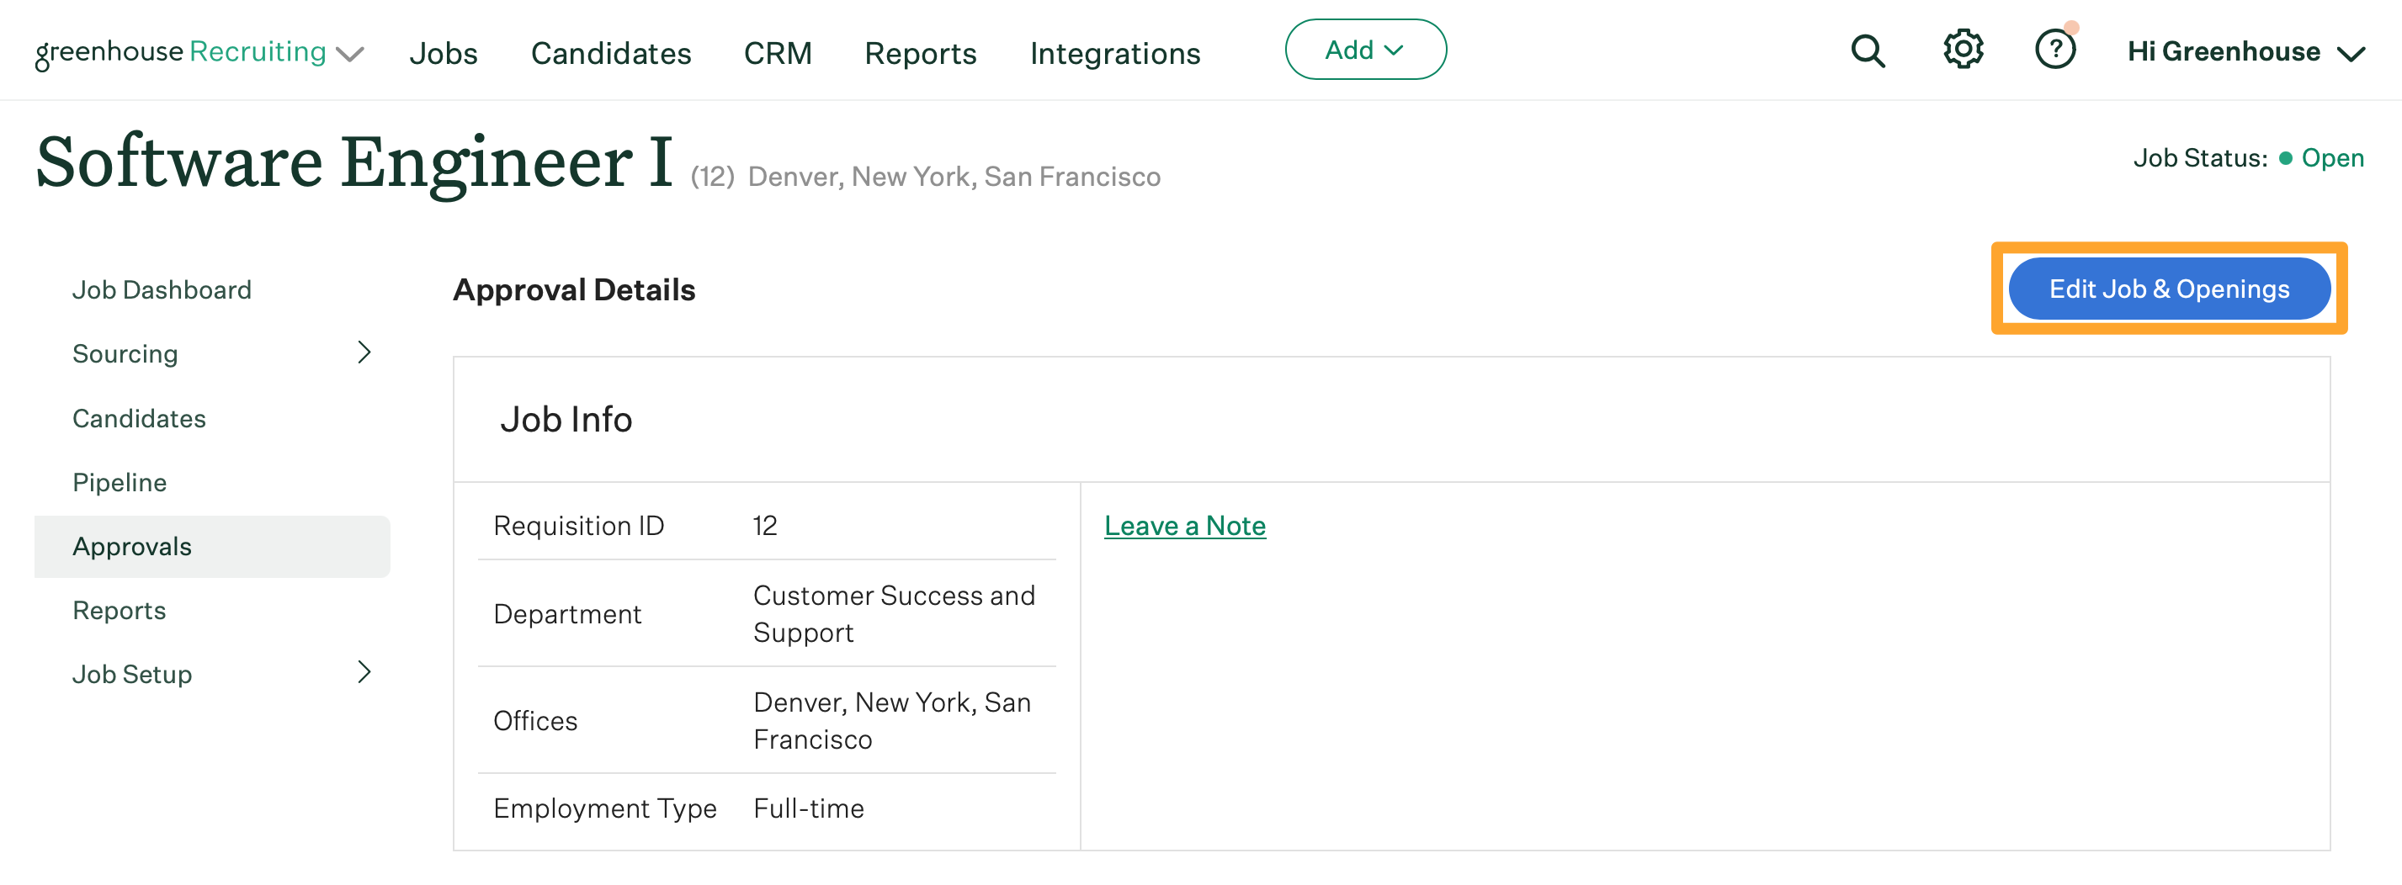Click the Requisition ID value 12
The image size is (2402, 885).
[764, 526]
